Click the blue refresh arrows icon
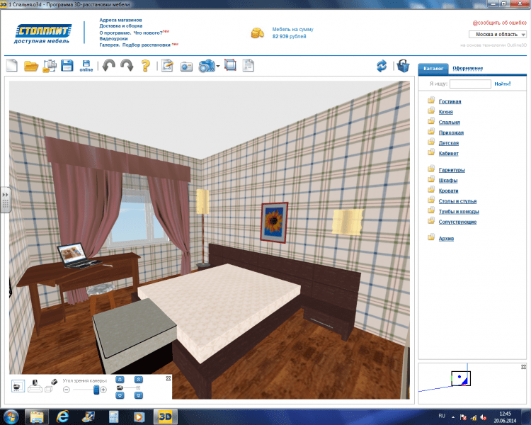The image size is (531, 425). (382, 66)
